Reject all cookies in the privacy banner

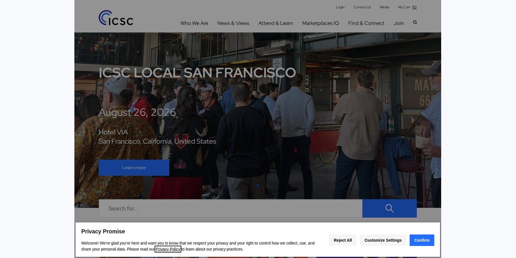click(343, 240)
